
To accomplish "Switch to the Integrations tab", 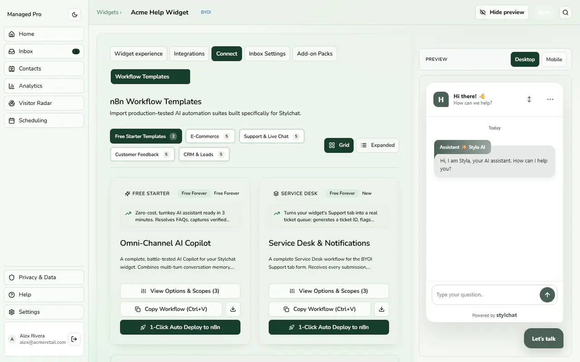I will [189, 53].
